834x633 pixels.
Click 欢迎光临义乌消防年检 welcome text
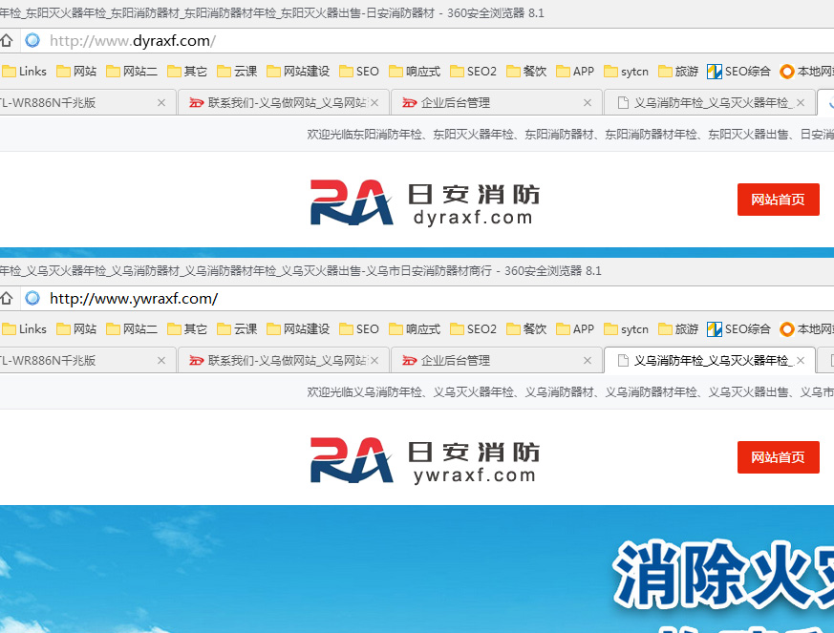click(570, 392)
